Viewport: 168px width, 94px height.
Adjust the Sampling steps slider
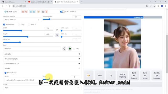62,19
